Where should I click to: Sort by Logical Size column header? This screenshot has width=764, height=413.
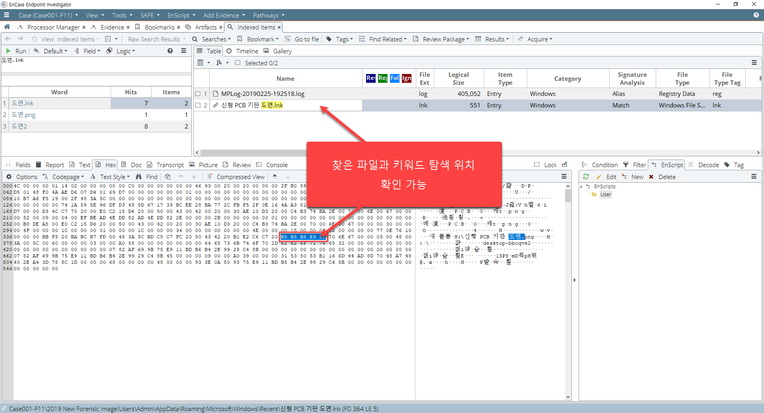coord(458,78)
